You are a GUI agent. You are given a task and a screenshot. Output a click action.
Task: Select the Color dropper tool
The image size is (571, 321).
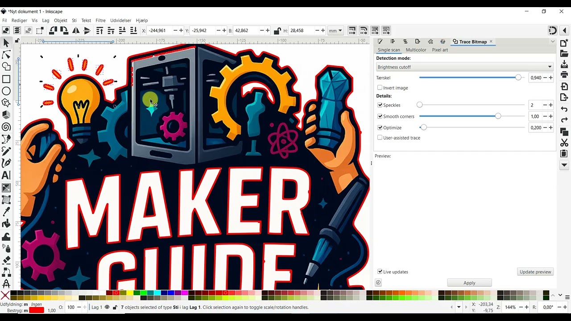pyautogui.click(x=6, y=212)
